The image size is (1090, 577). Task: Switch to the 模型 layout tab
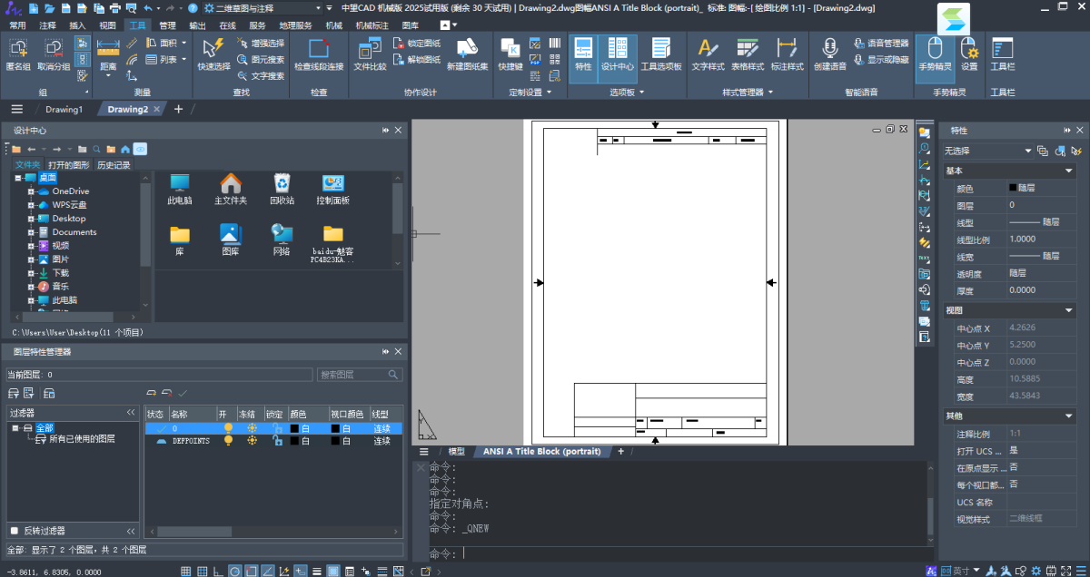[x=456, y=451]
